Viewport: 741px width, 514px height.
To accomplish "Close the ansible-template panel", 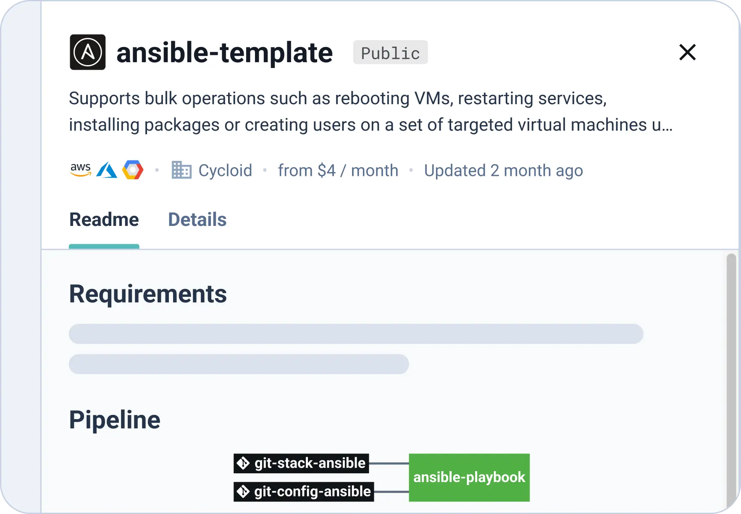I will click(x=687, y=52).
